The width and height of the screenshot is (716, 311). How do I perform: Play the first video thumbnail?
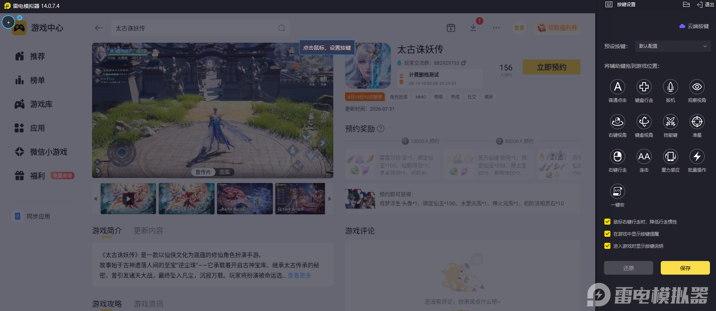[x=128, y=198]
